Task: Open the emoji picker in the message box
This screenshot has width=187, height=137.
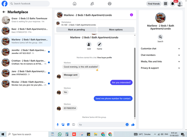Action: 127,125
